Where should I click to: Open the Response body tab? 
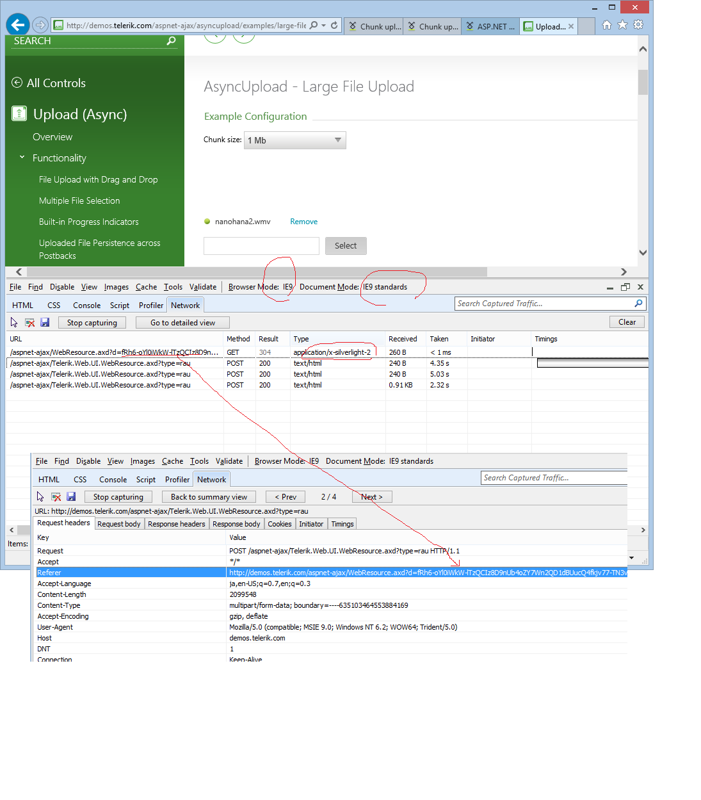(x=236, y=524)
